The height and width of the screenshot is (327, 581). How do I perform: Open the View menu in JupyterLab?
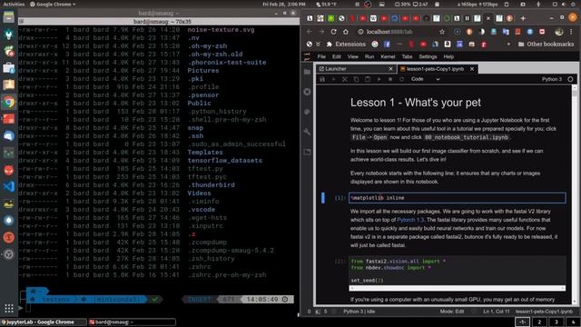pos(353,56)
